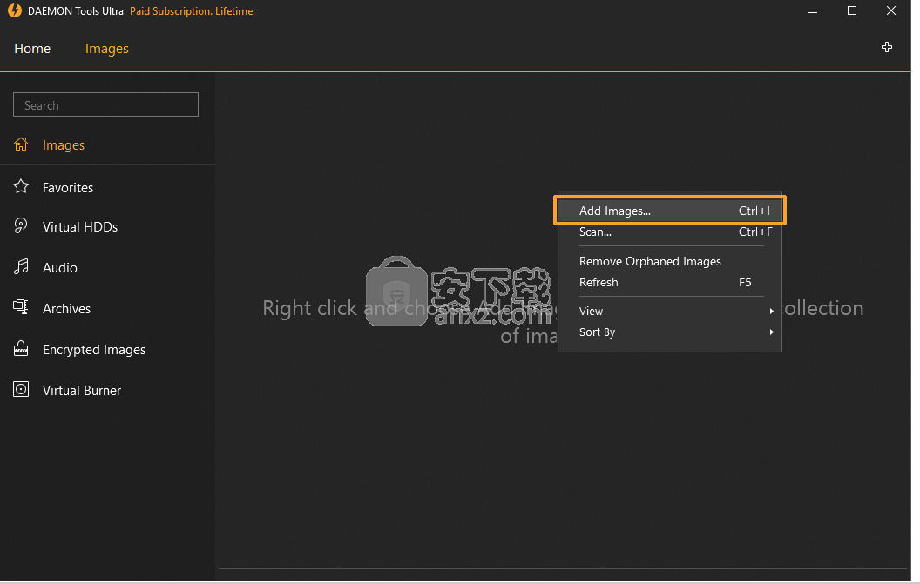Open the Home tab

point(32,49)
